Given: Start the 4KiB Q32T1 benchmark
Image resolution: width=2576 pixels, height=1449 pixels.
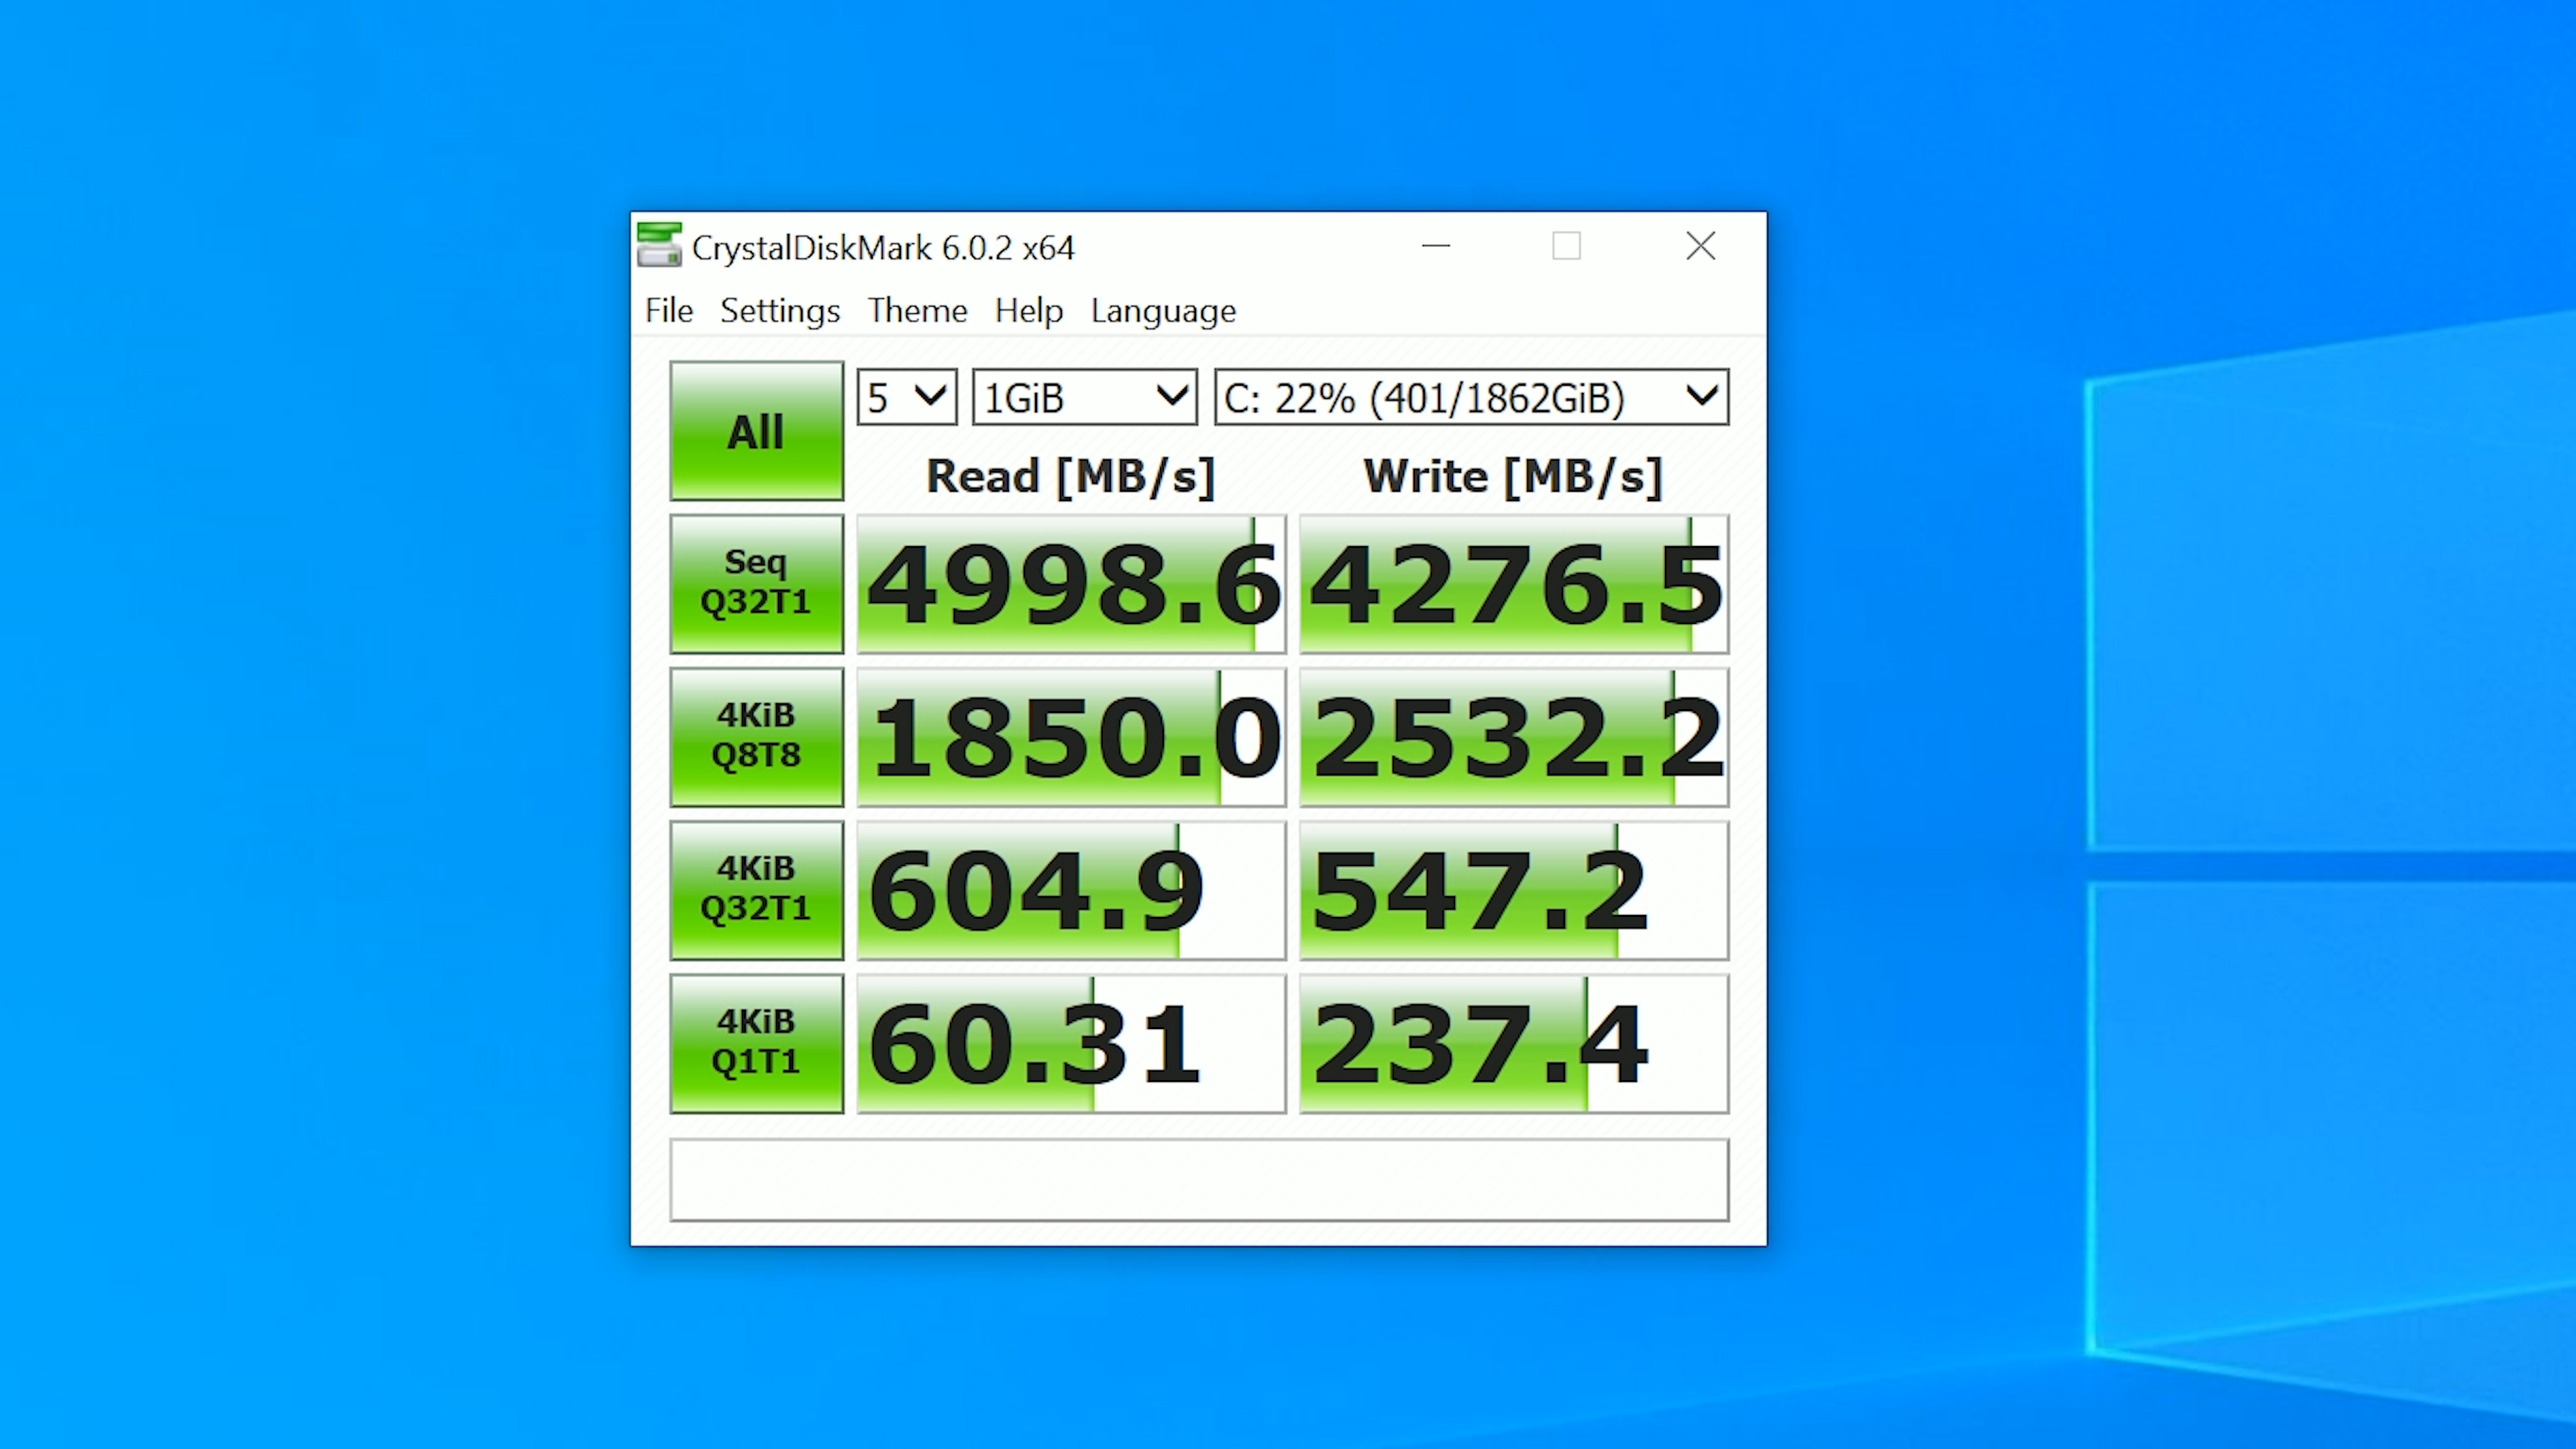Looking at the screenshot, I should pos(756,890).
